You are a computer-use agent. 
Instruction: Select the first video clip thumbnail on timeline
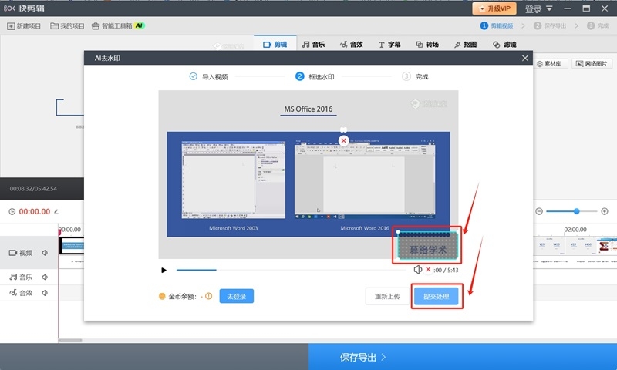pyautogui.click(x=71, y=246)
